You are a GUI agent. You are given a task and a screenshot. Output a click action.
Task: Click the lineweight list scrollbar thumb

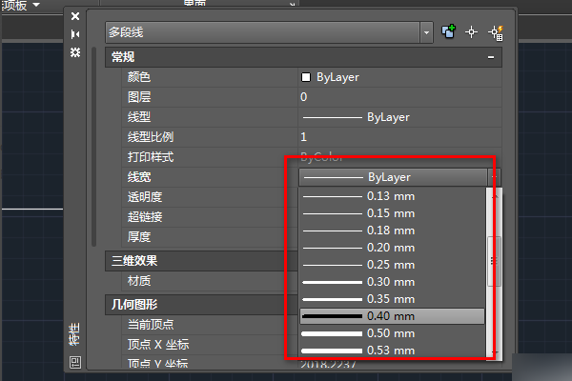click(494, 261)
